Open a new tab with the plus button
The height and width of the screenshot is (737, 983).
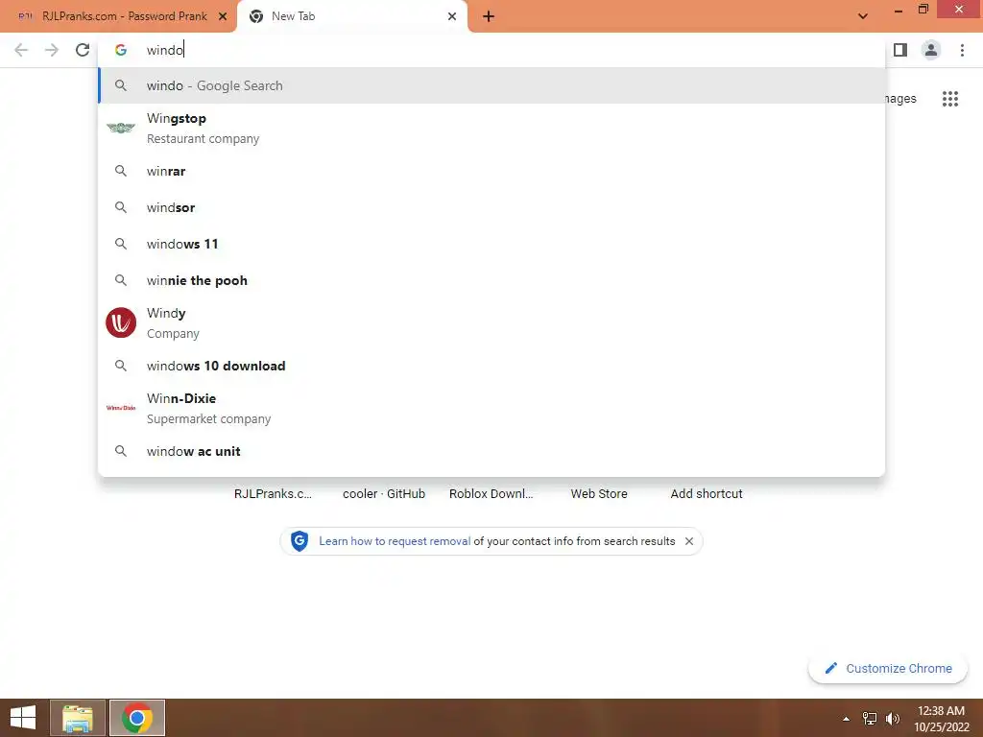click(489, 17)
